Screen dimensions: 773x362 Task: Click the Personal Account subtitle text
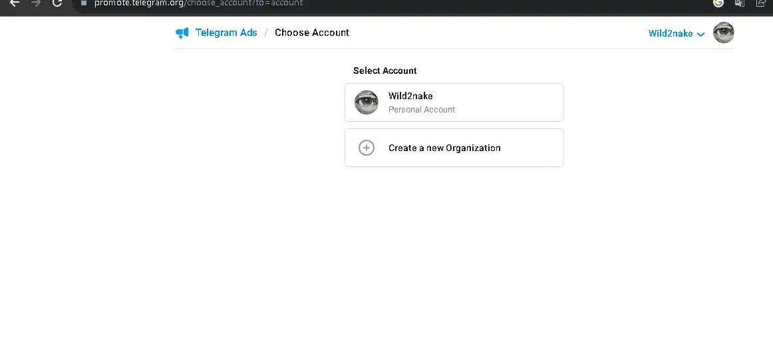[x=422, y=110]
